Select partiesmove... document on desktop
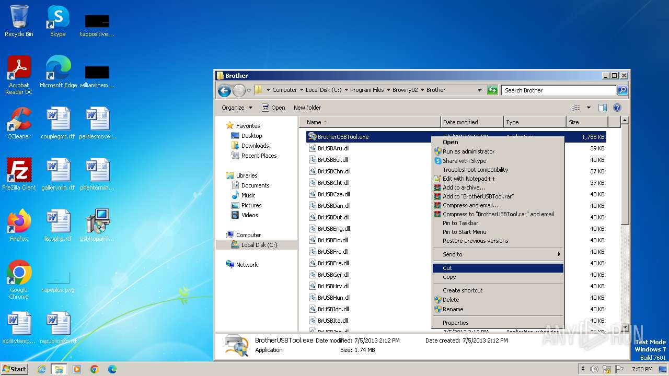 97,123
